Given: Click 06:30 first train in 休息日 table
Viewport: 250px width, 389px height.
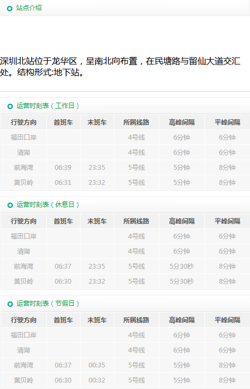Looking at the screenshot, I should (x=63, y=282).
